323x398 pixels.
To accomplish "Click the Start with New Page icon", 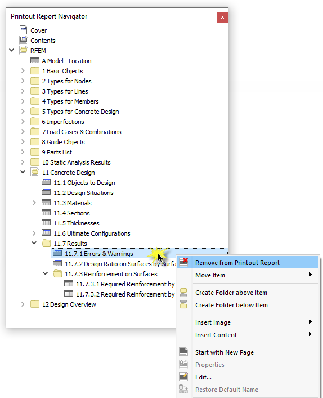I will pos(183,352).
